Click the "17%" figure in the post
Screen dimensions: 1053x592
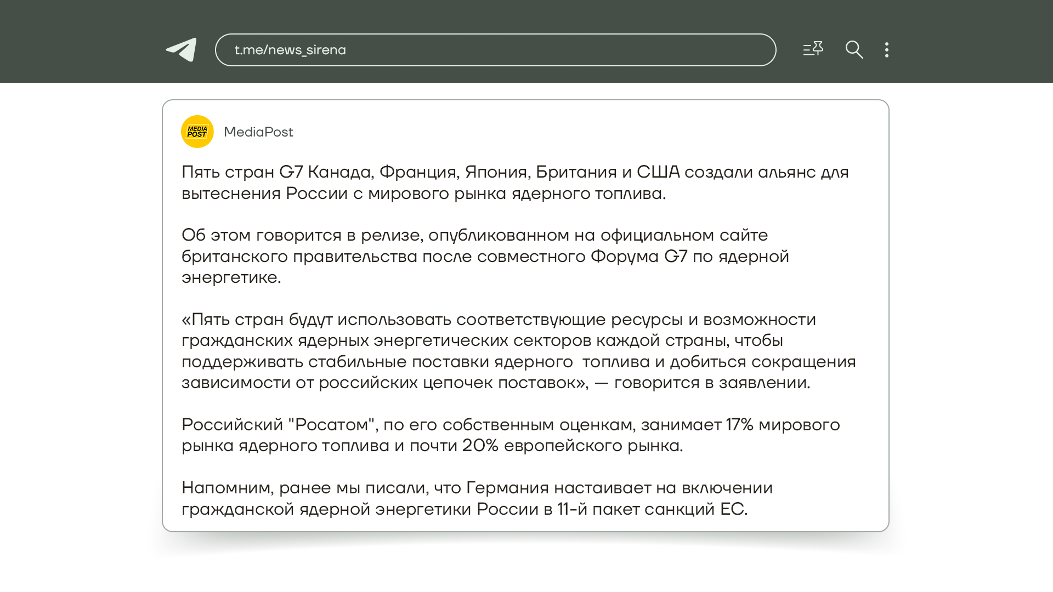coord(739,425)
